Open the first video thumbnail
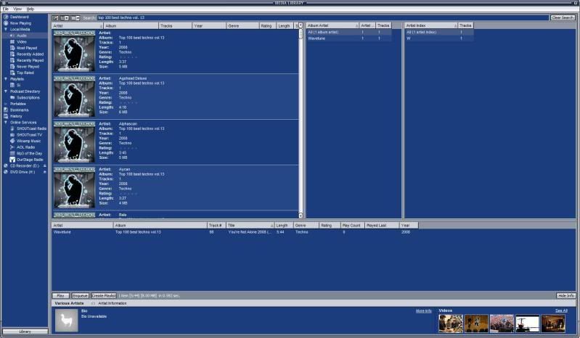The width and height of the screenshot is (580, 338). (x=450, y=323)
